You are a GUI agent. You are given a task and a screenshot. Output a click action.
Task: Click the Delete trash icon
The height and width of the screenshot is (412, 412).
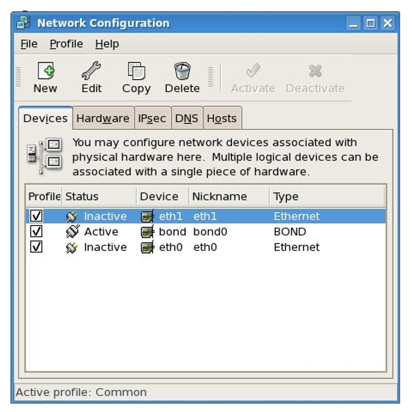click(x=182, y=71)
